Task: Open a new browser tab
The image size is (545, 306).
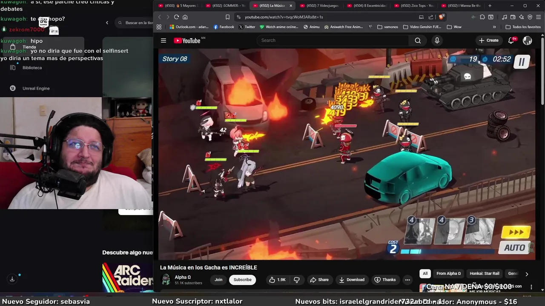Action: pos(490,6)
